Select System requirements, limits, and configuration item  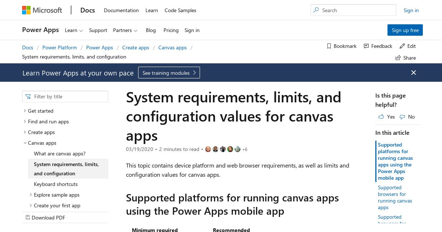pos(68,169)
